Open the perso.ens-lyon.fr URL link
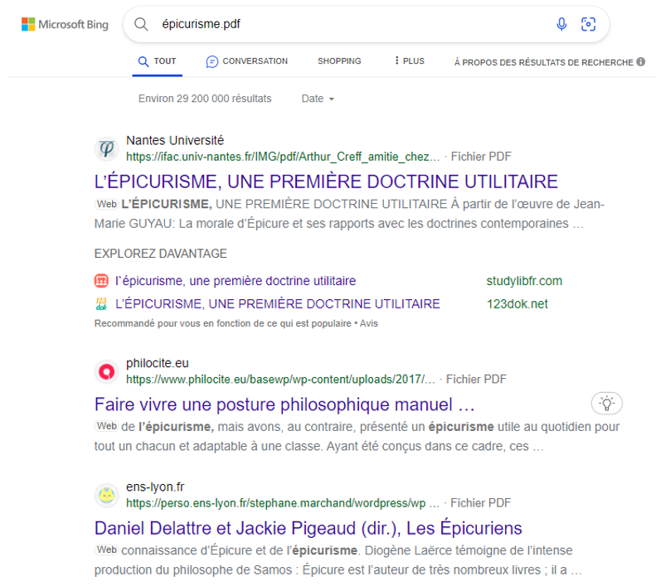 click(x=283, y=503)
